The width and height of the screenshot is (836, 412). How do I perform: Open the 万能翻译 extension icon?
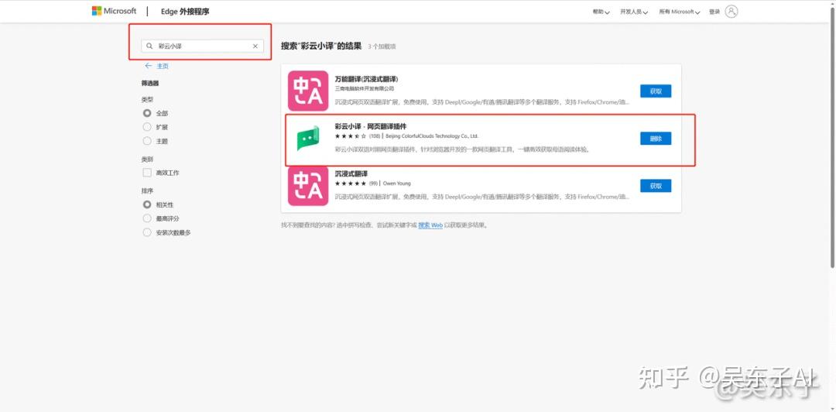coord(308,91)
